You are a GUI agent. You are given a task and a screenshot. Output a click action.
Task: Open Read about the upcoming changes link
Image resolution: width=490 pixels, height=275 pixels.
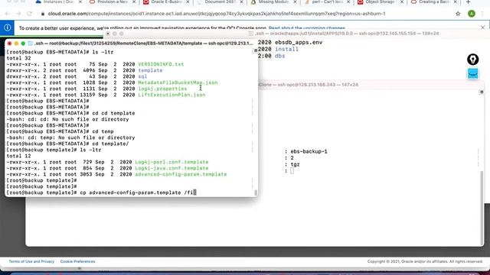[x=306, y=28]
